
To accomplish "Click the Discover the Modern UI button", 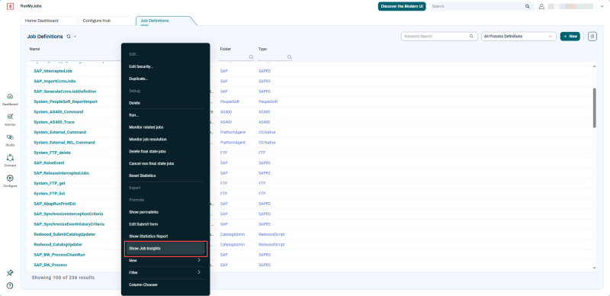I will (x=402, y=6).
